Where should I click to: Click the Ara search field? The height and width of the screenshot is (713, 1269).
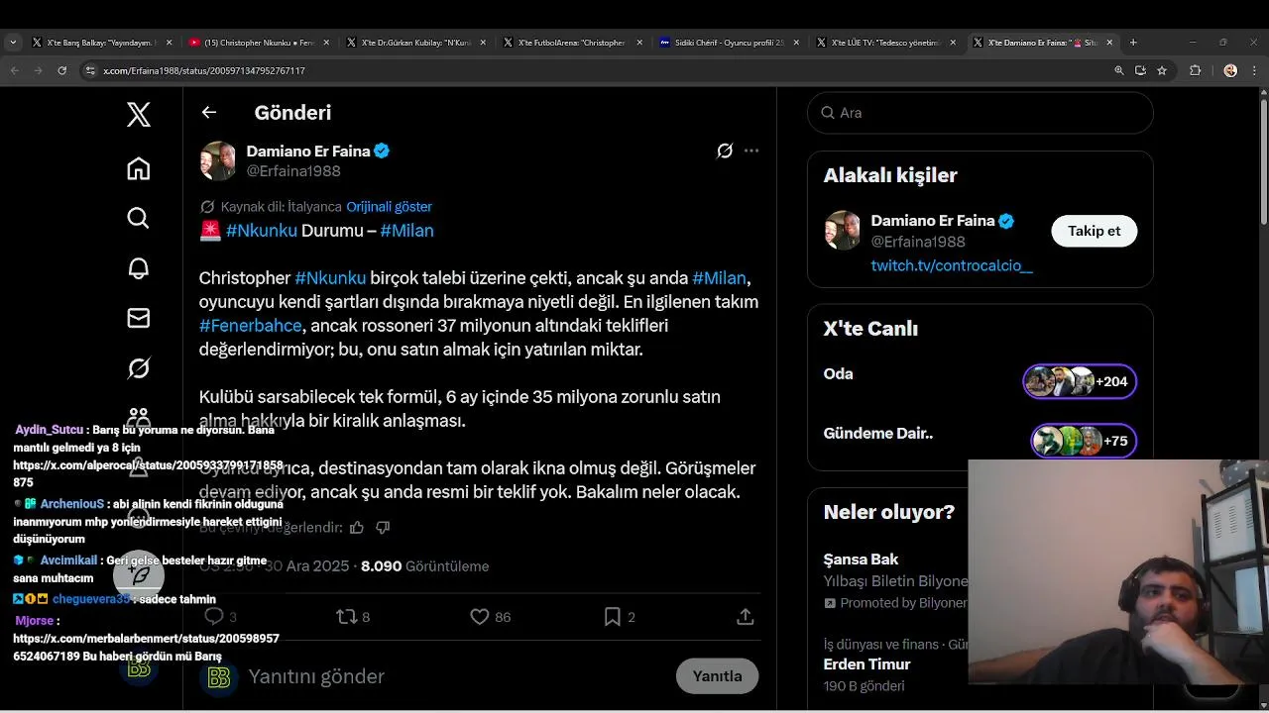click(x=980, y=113)
